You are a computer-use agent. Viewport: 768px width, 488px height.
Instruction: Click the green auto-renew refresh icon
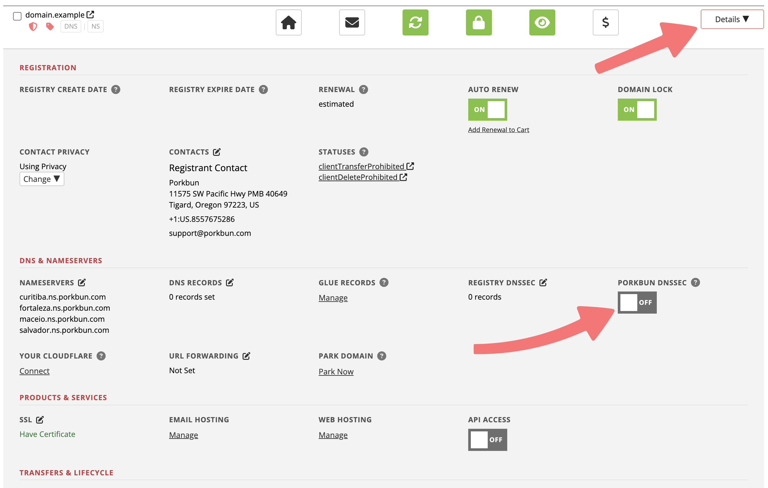[x=415, y=22]
